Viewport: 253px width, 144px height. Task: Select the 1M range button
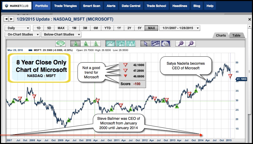(74, 28)
